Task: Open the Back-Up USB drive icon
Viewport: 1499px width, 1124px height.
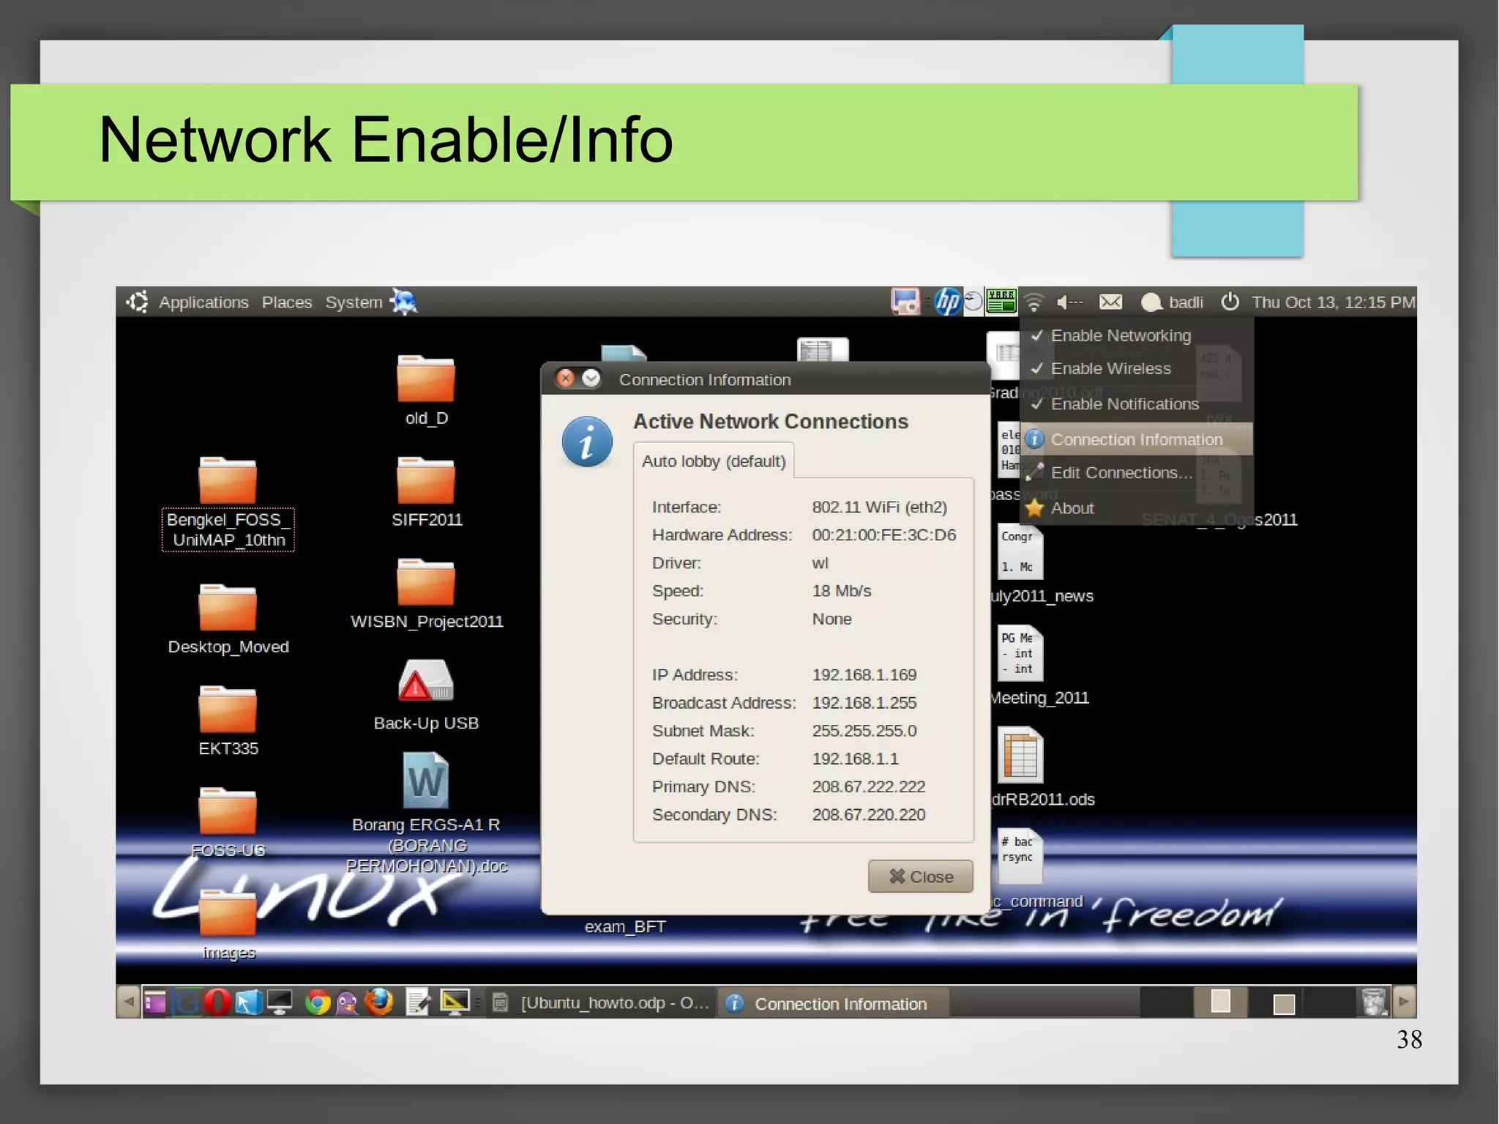Action: pos(425,681)
